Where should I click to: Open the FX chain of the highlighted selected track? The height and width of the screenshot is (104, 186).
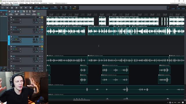click(x=40, y=39)
